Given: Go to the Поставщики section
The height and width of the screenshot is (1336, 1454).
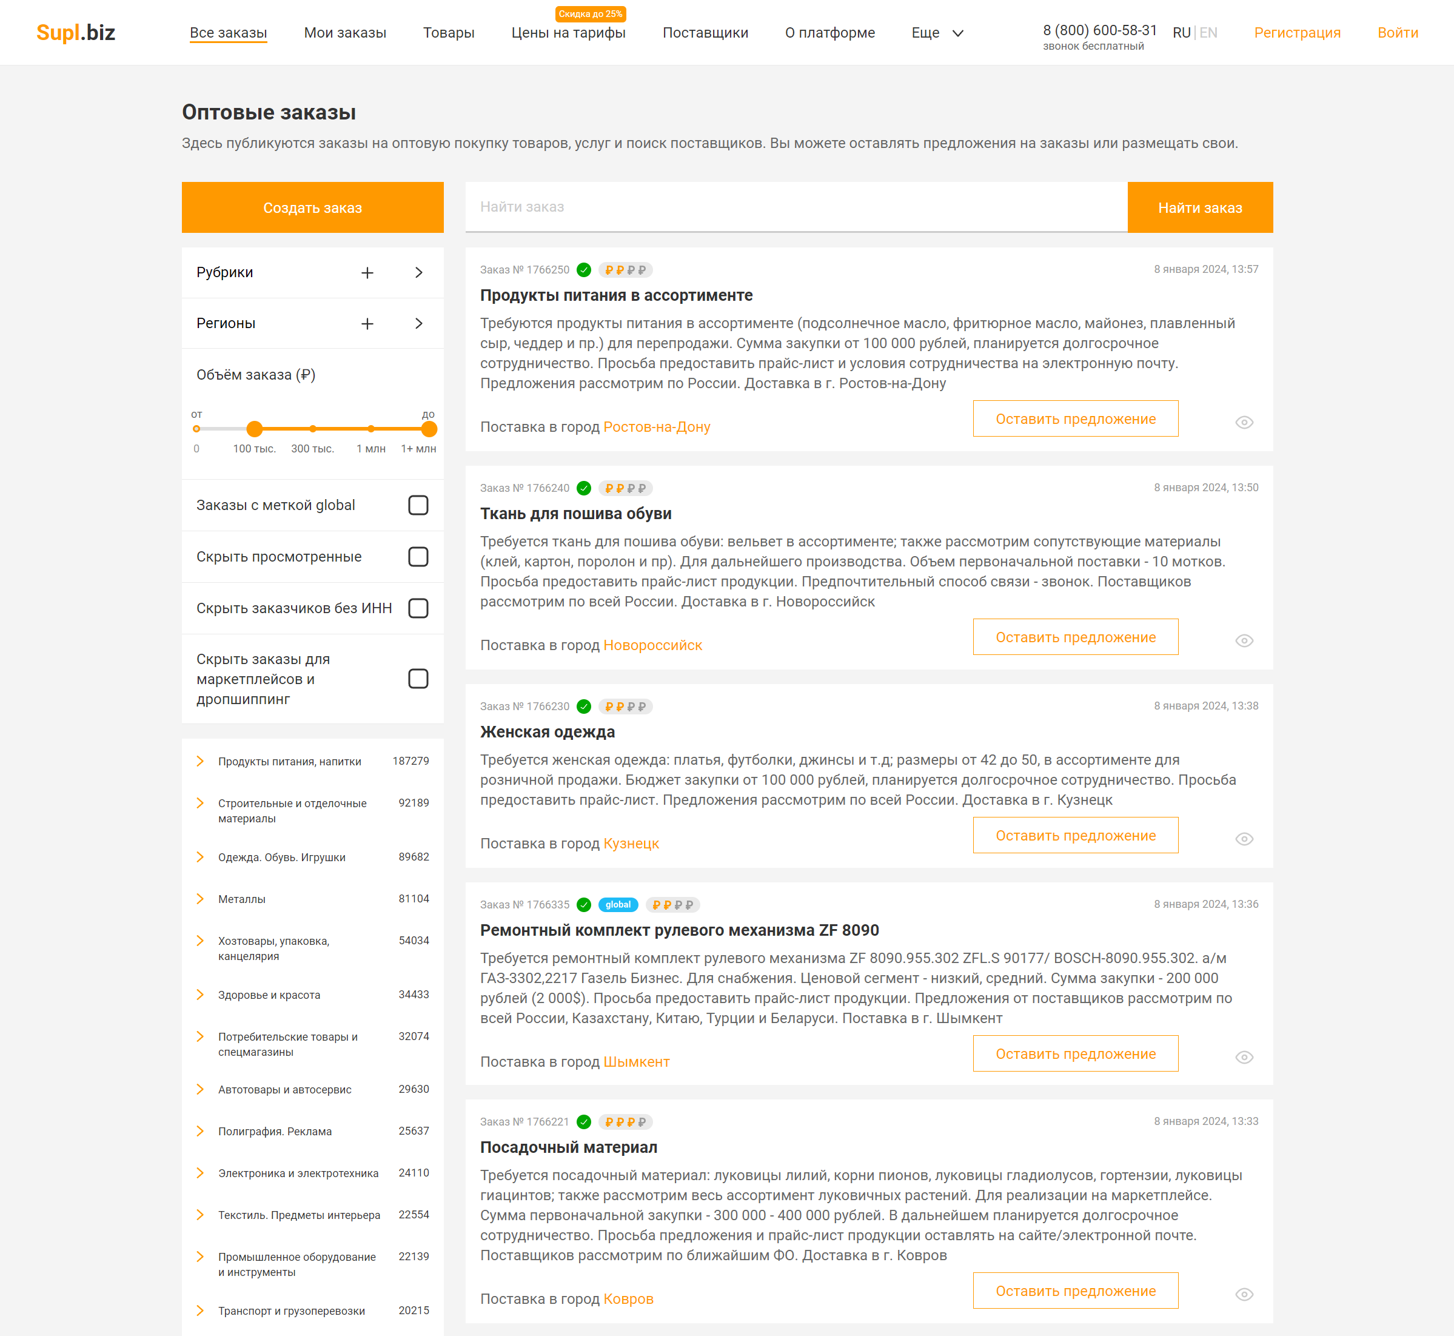Looking at the screenshot, I should click(x=705, y=33).
